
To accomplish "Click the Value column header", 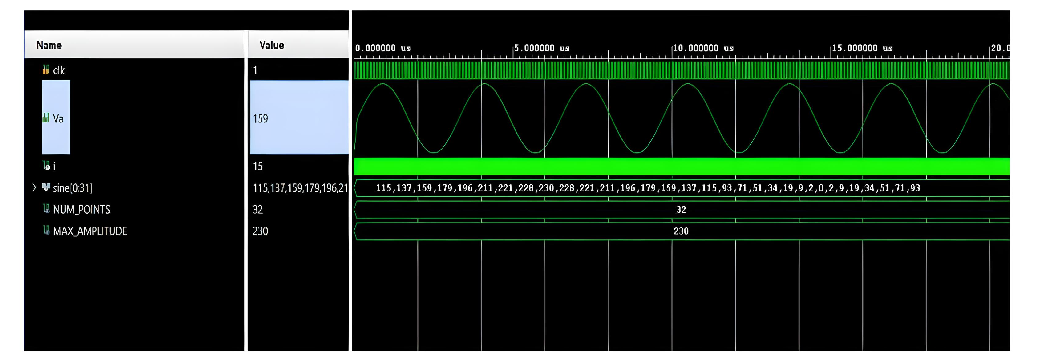I will point(271,45).
